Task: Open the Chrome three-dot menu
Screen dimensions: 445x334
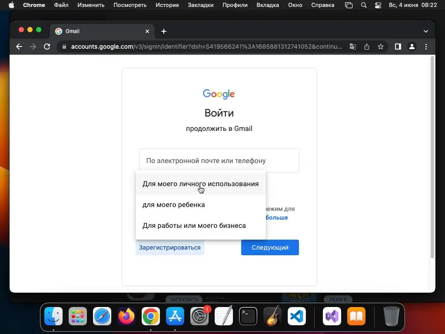Action: tap(426, 47)
